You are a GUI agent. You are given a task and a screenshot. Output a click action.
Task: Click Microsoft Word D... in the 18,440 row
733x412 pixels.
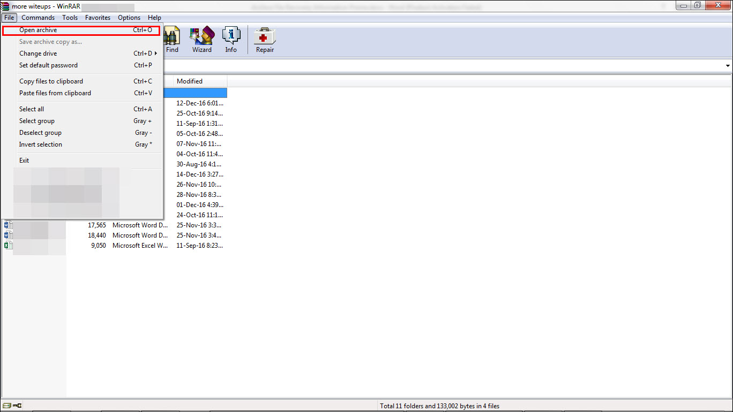(x=140, y=235)
